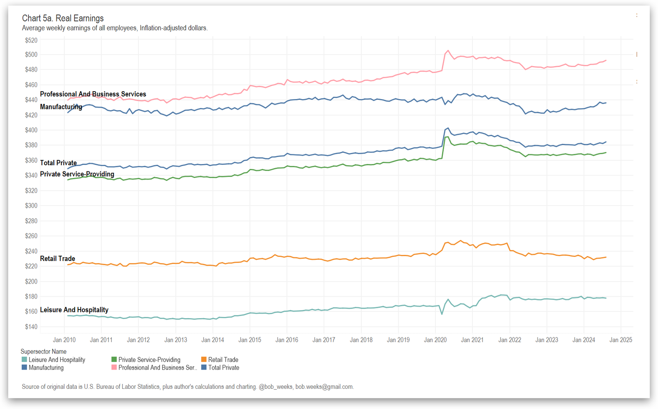Click the Professional And Business Services pink swatch
The height and width of the screenshot is (409, 658).
pos(114,367)
